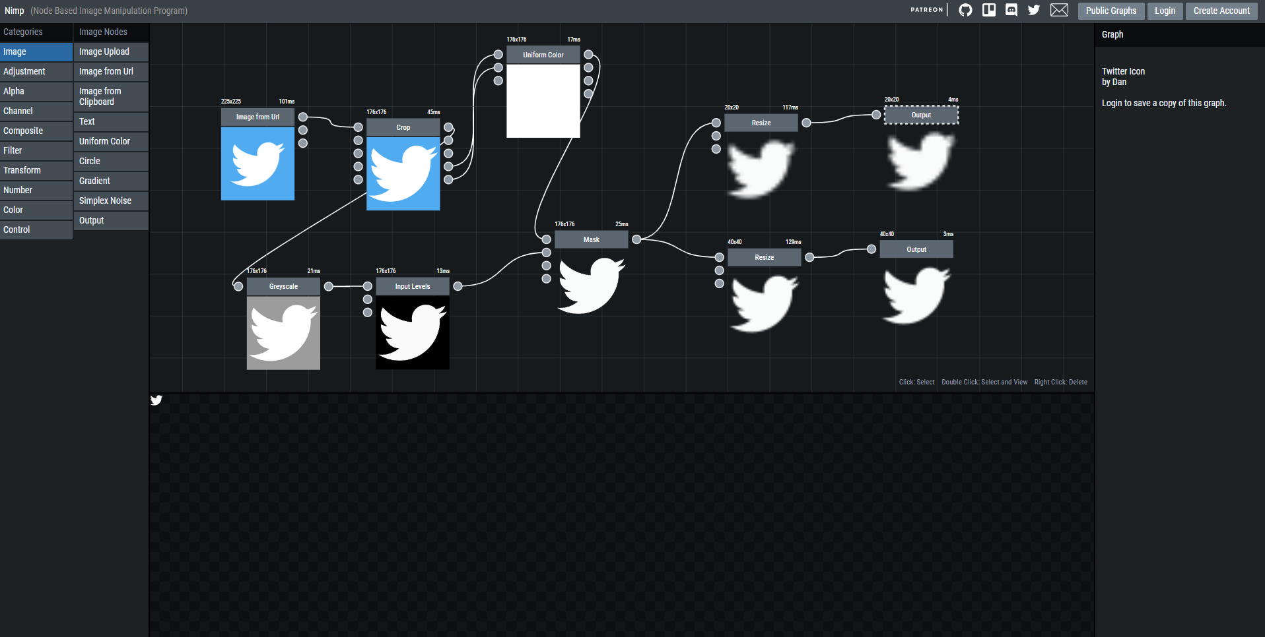Click the Image from Url thumbnail preview
Screen dimensions: 1265x637
[x=257, y=164]
